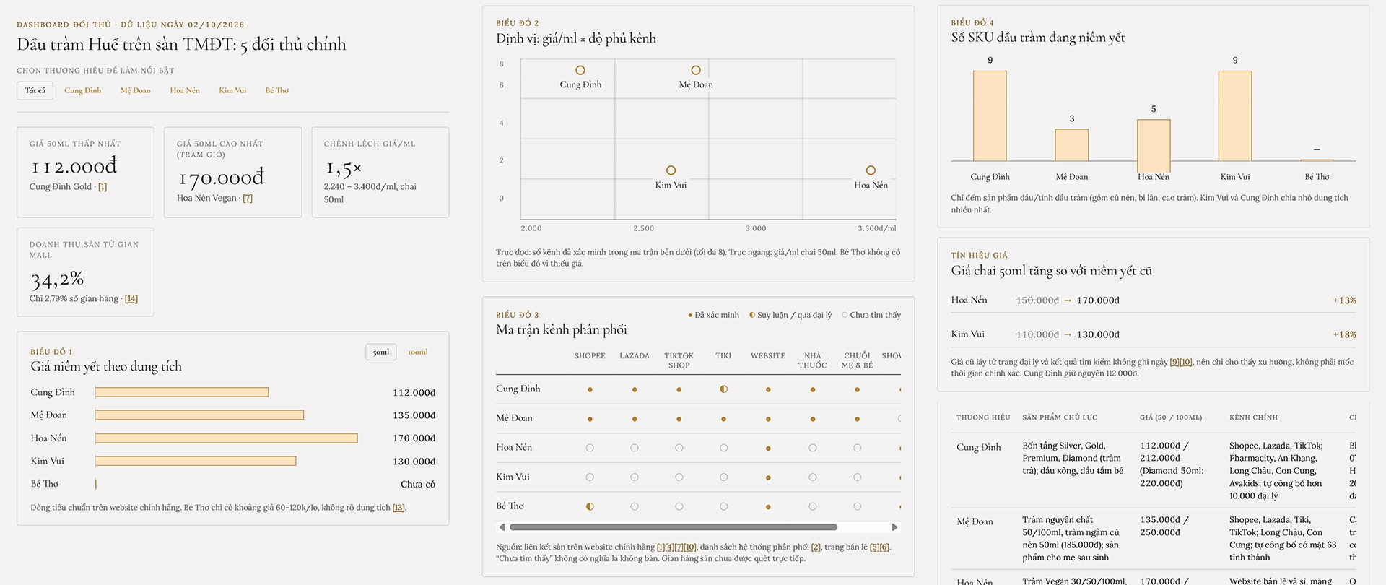The width and height of the screenshot is (1386, 585).
Task: Click the matrix horizontal scrollbar thumb
Action: pos(674,527)
